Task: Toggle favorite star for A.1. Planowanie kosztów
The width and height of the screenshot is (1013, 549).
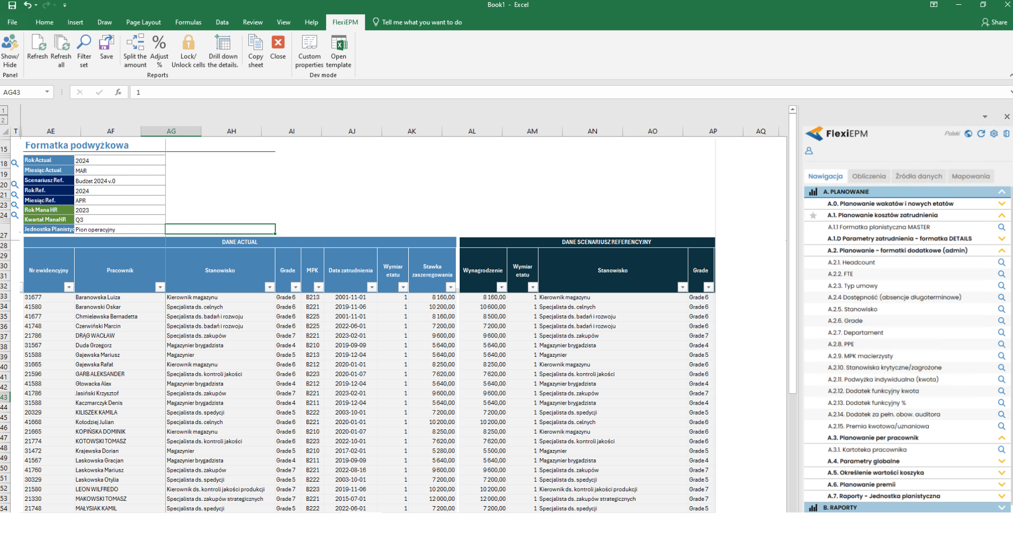Action: (x=813, y=215)
